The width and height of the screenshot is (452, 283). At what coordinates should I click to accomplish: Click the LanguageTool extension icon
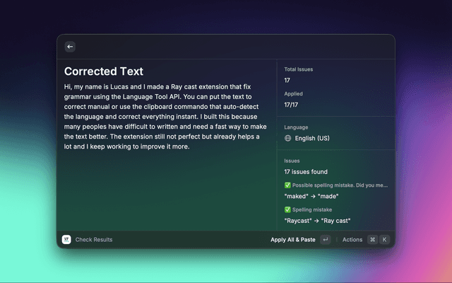[66, 240]
